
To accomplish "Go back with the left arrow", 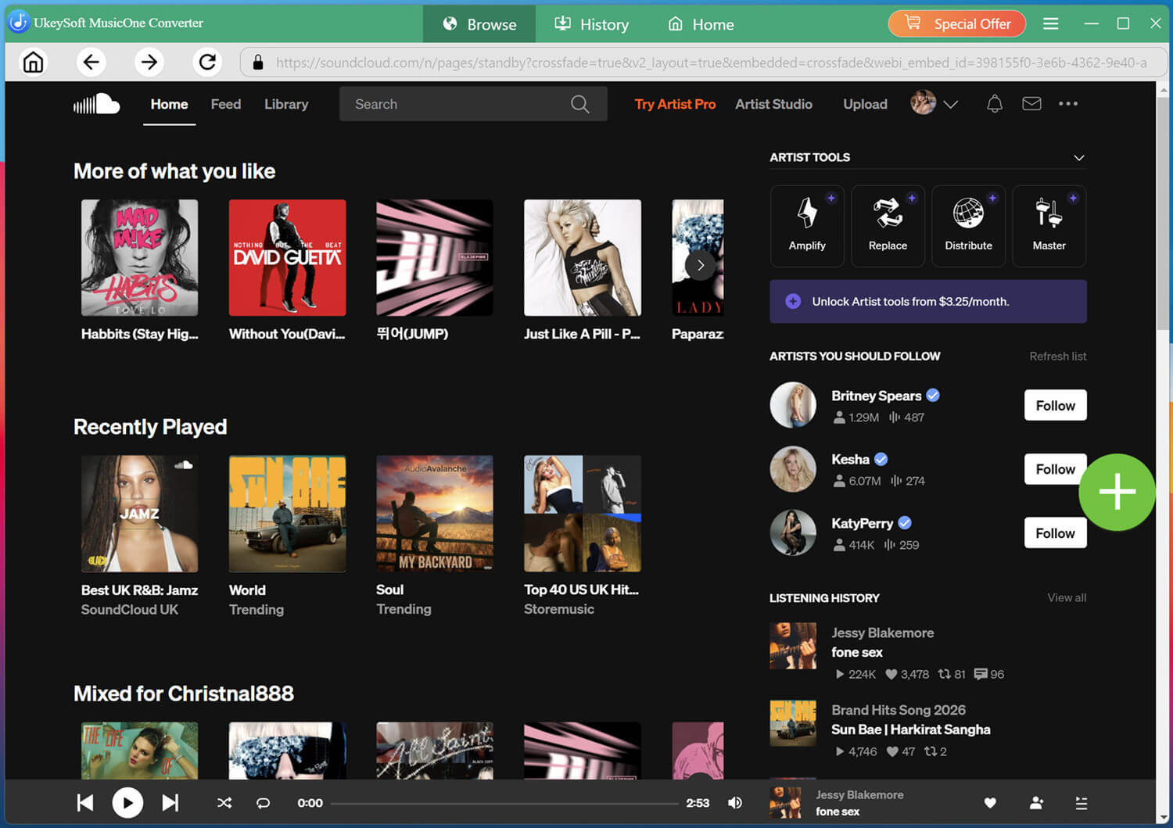I will [91, 62].
